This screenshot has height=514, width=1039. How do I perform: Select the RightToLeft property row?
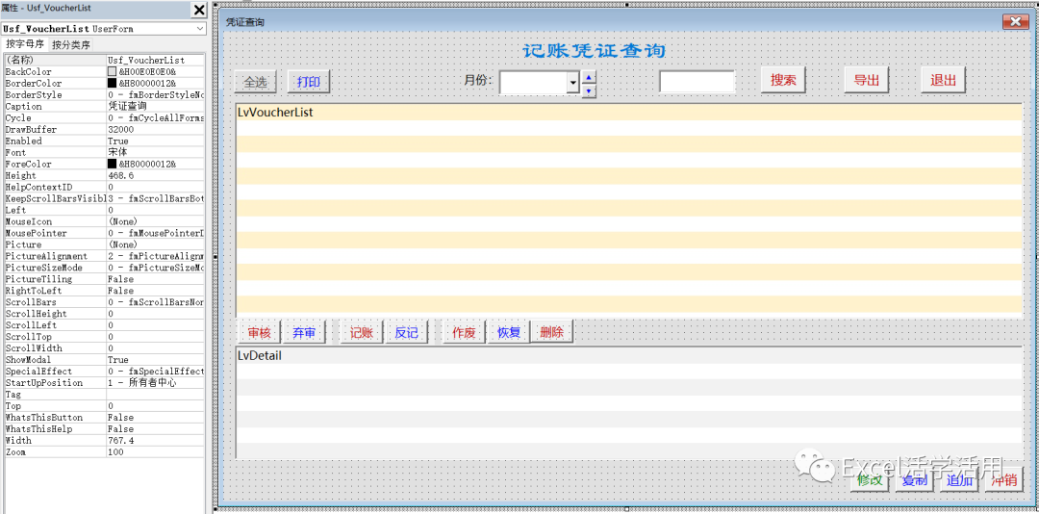tap(104, 291)
